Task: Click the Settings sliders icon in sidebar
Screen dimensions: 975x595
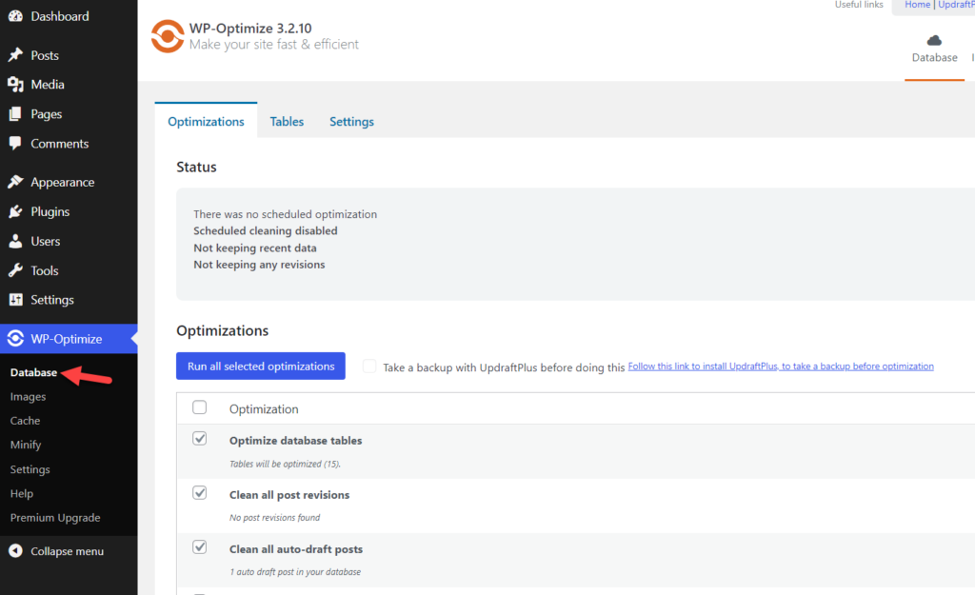Action: pos(15,300)
